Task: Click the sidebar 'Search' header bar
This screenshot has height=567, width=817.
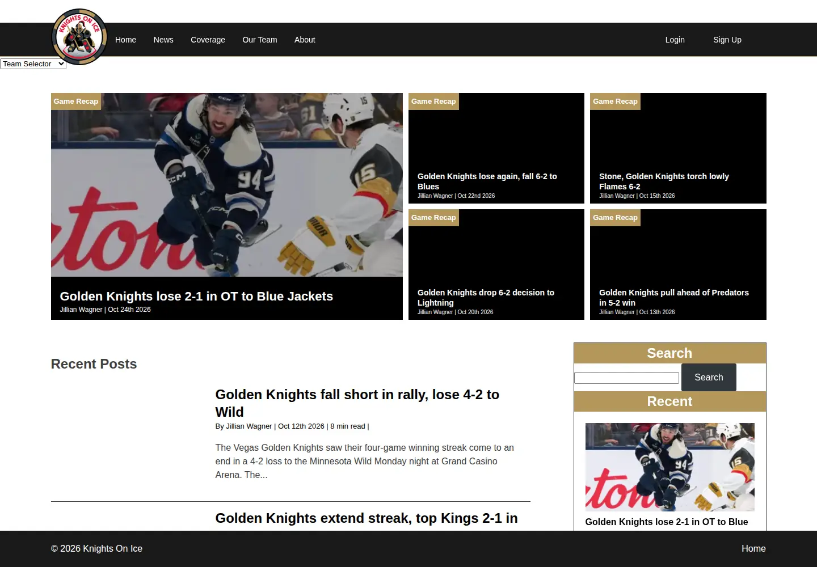Action: click(x=670, y=353)
